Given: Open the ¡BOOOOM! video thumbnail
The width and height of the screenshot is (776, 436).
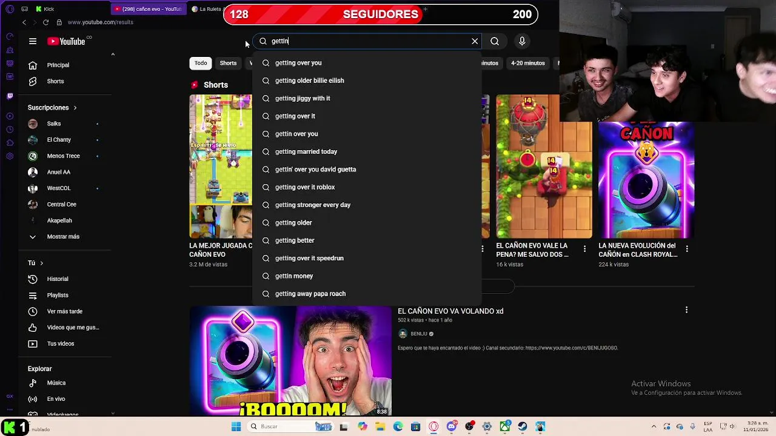Looking at the screenshot, I should click(x=290, y=361).
